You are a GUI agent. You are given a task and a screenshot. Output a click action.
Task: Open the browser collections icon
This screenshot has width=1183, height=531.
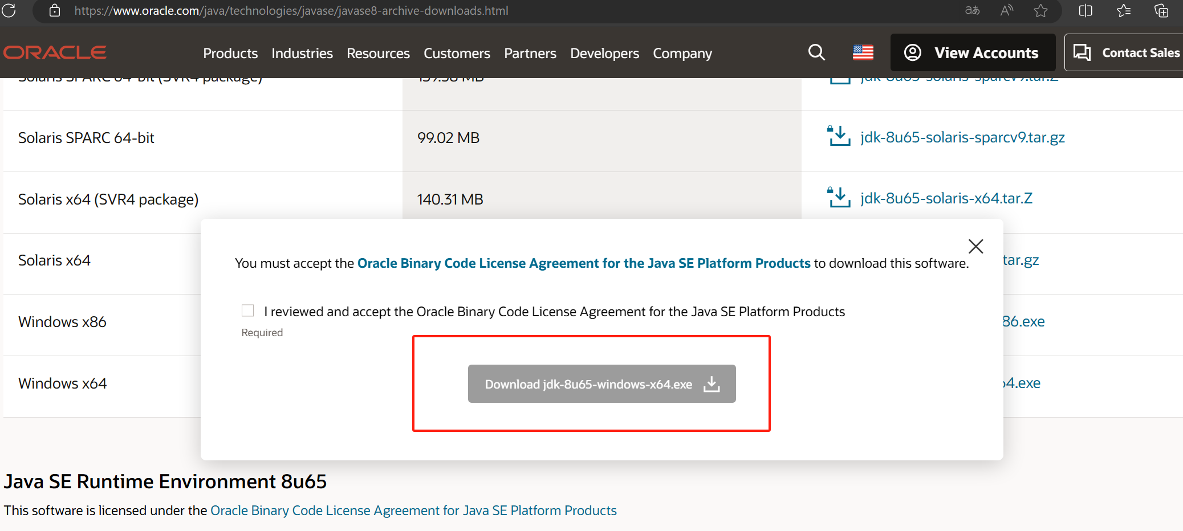(1161, 10)
